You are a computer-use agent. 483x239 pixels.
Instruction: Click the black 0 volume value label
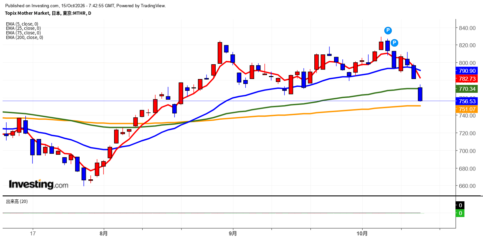tap(460, 205)
